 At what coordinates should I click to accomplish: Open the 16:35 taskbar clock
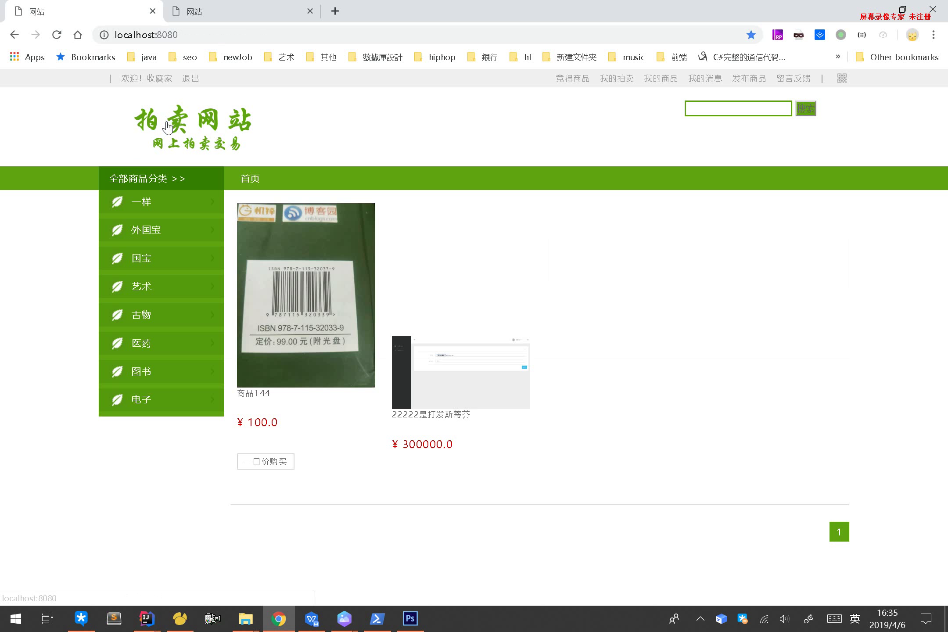click(x=887, y=619)
